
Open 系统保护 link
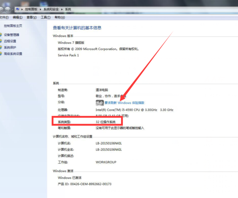tap(10, 48)
